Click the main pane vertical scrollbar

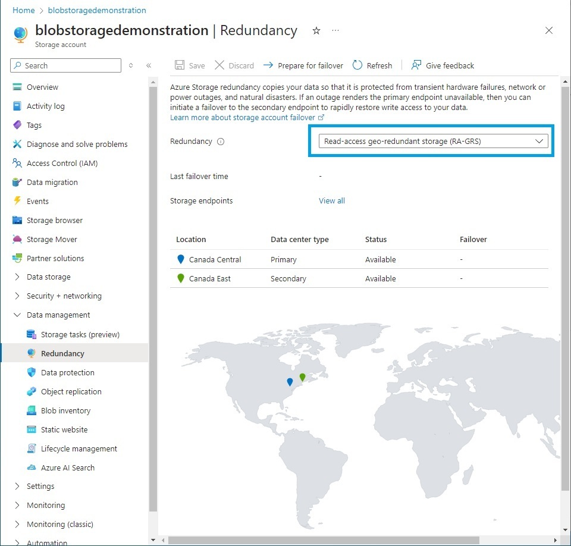565,288
